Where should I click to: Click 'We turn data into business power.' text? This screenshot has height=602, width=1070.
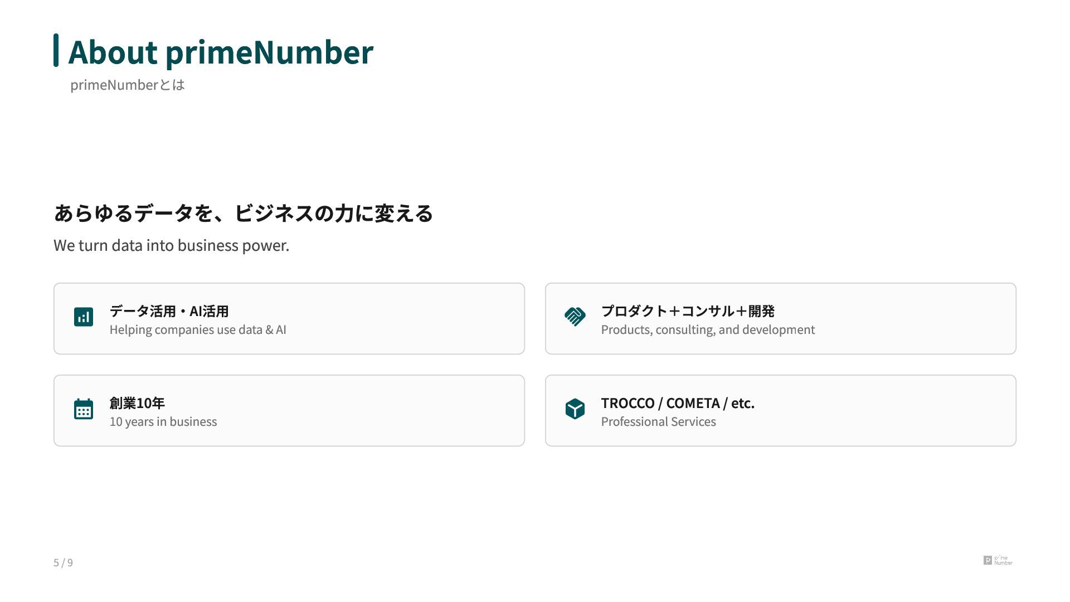(x=171, y=245)
